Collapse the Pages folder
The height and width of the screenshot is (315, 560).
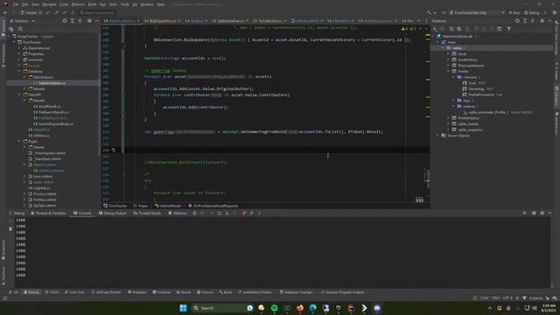[19, 142]
